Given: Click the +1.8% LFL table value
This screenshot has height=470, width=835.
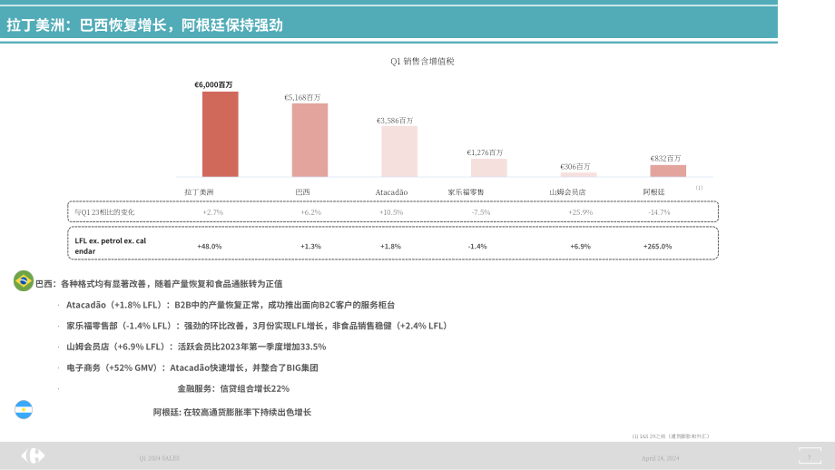Looking at the screenshot, I should [391, 247].
